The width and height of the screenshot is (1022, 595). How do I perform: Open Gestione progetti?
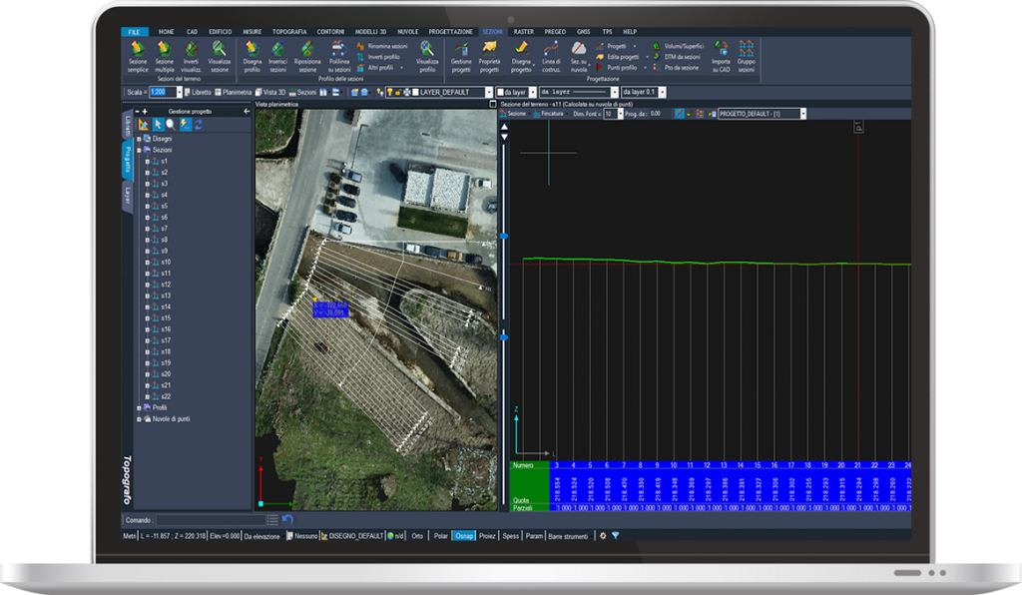point(460,56)
